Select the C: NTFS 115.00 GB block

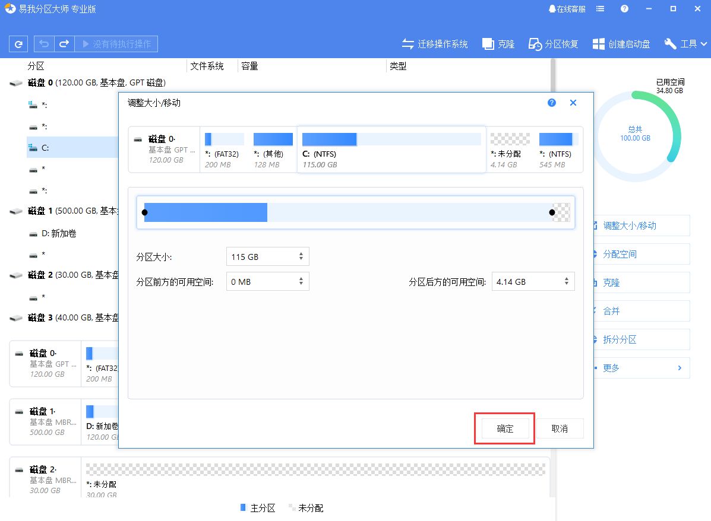[391, 150]
